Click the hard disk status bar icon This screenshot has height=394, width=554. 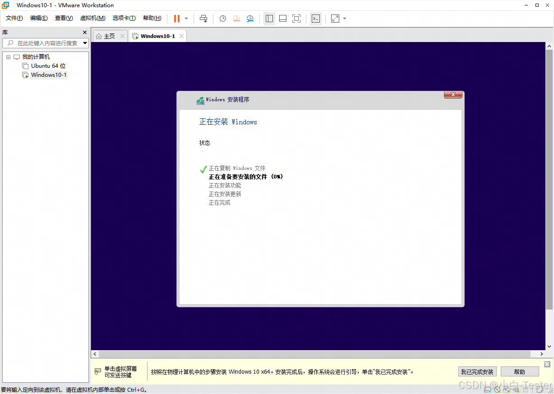tap(487, 389)
